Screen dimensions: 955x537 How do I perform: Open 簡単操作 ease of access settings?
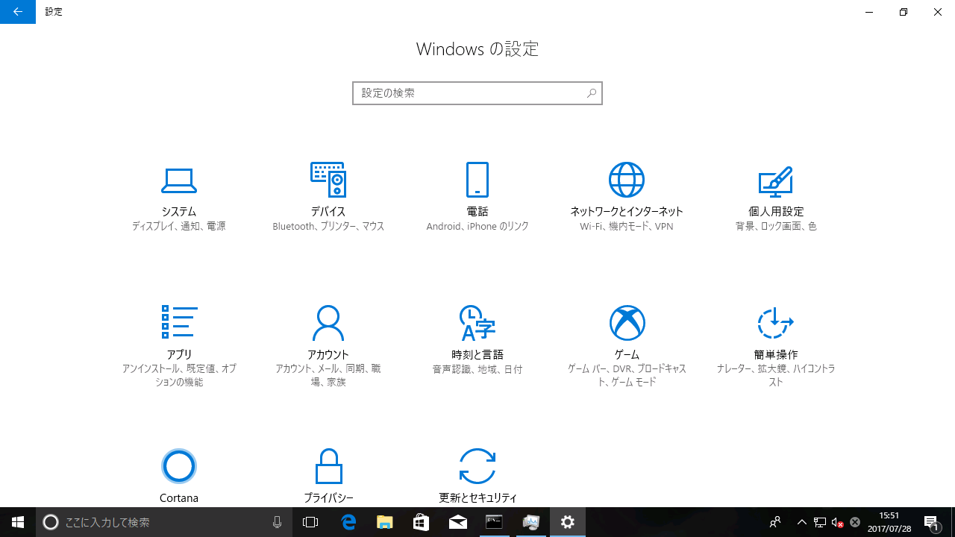(776, 346)
